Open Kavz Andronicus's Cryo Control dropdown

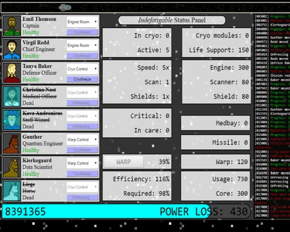tap(82, 116)
